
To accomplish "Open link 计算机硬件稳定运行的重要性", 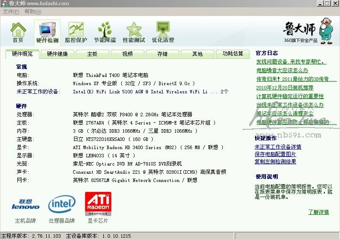I will (x=290, y=96).
